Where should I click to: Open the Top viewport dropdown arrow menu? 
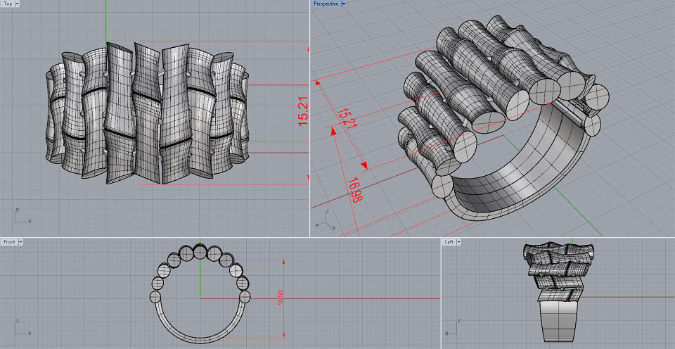[x=17, y=4]
